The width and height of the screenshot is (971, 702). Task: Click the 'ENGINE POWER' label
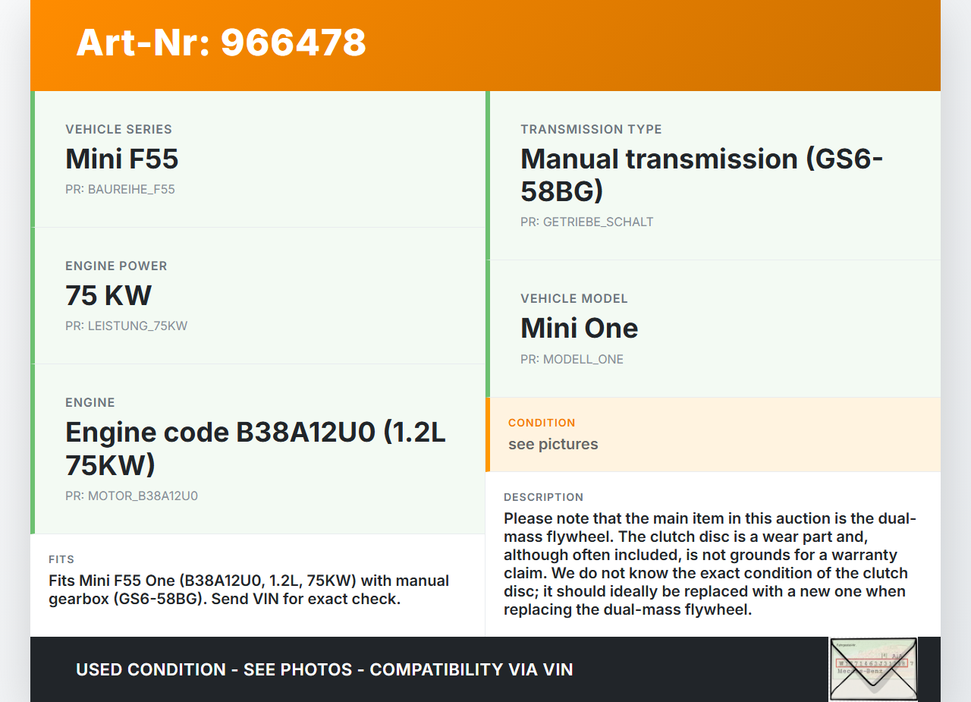pyautogui.click(x=116, y=266)
